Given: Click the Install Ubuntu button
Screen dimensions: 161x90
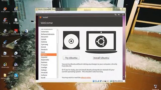Looking at the screenshot, I should [x=101, y=58].
